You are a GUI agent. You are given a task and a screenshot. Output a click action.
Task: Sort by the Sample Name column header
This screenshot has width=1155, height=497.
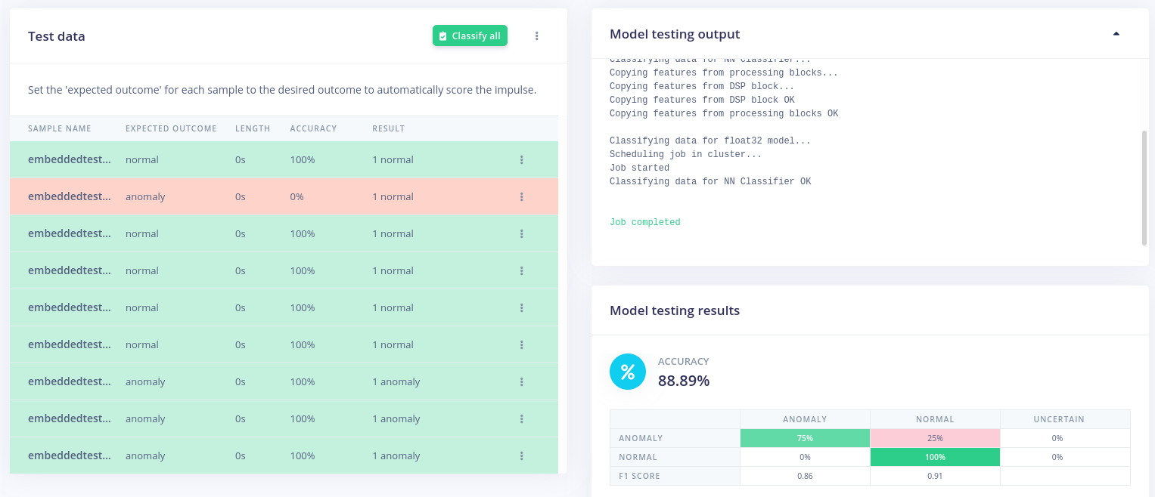60,128
